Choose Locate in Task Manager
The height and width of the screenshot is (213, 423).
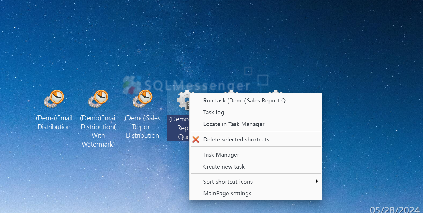coord(256,124)
